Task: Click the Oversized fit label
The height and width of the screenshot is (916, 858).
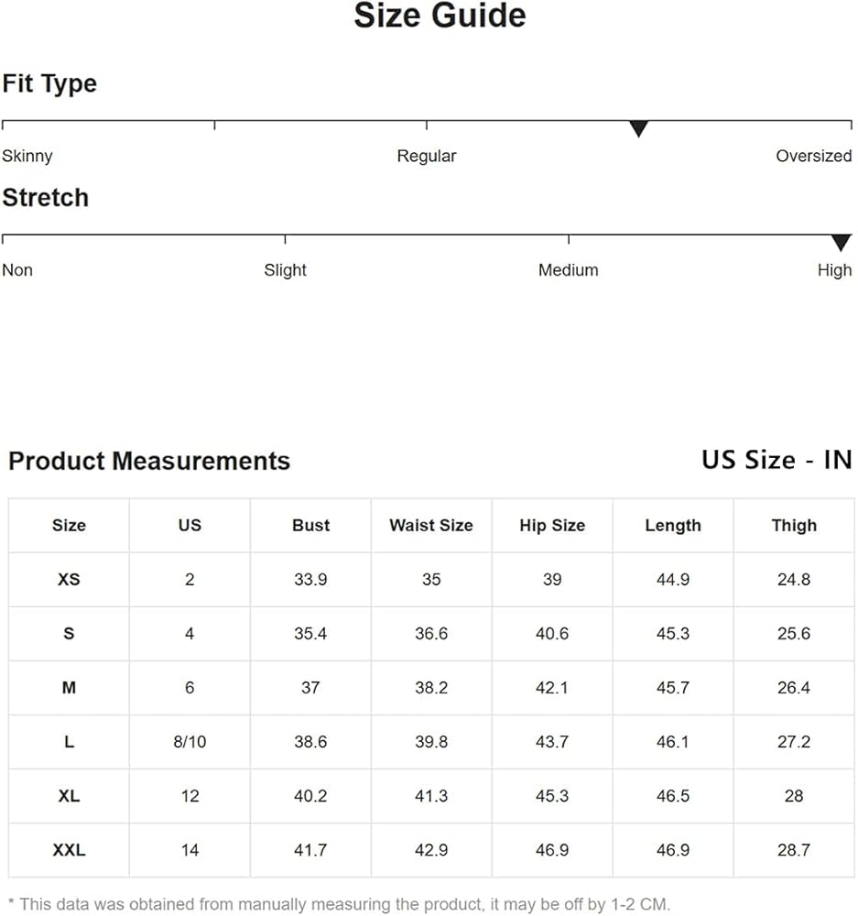Action: (x=813, y=156)
